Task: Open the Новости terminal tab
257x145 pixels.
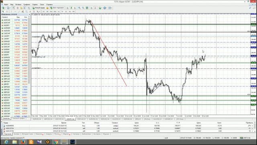Action: 39,134
